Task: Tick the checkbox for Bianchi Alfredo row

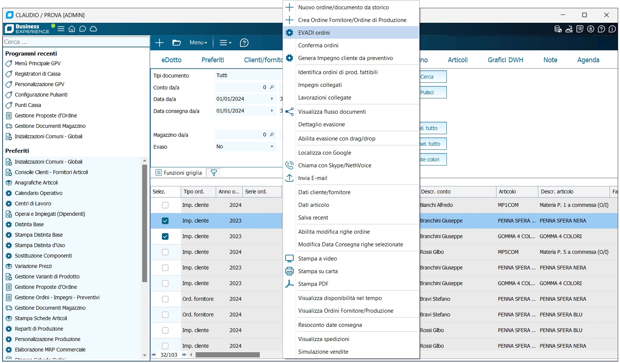Action: click(165, 205)
